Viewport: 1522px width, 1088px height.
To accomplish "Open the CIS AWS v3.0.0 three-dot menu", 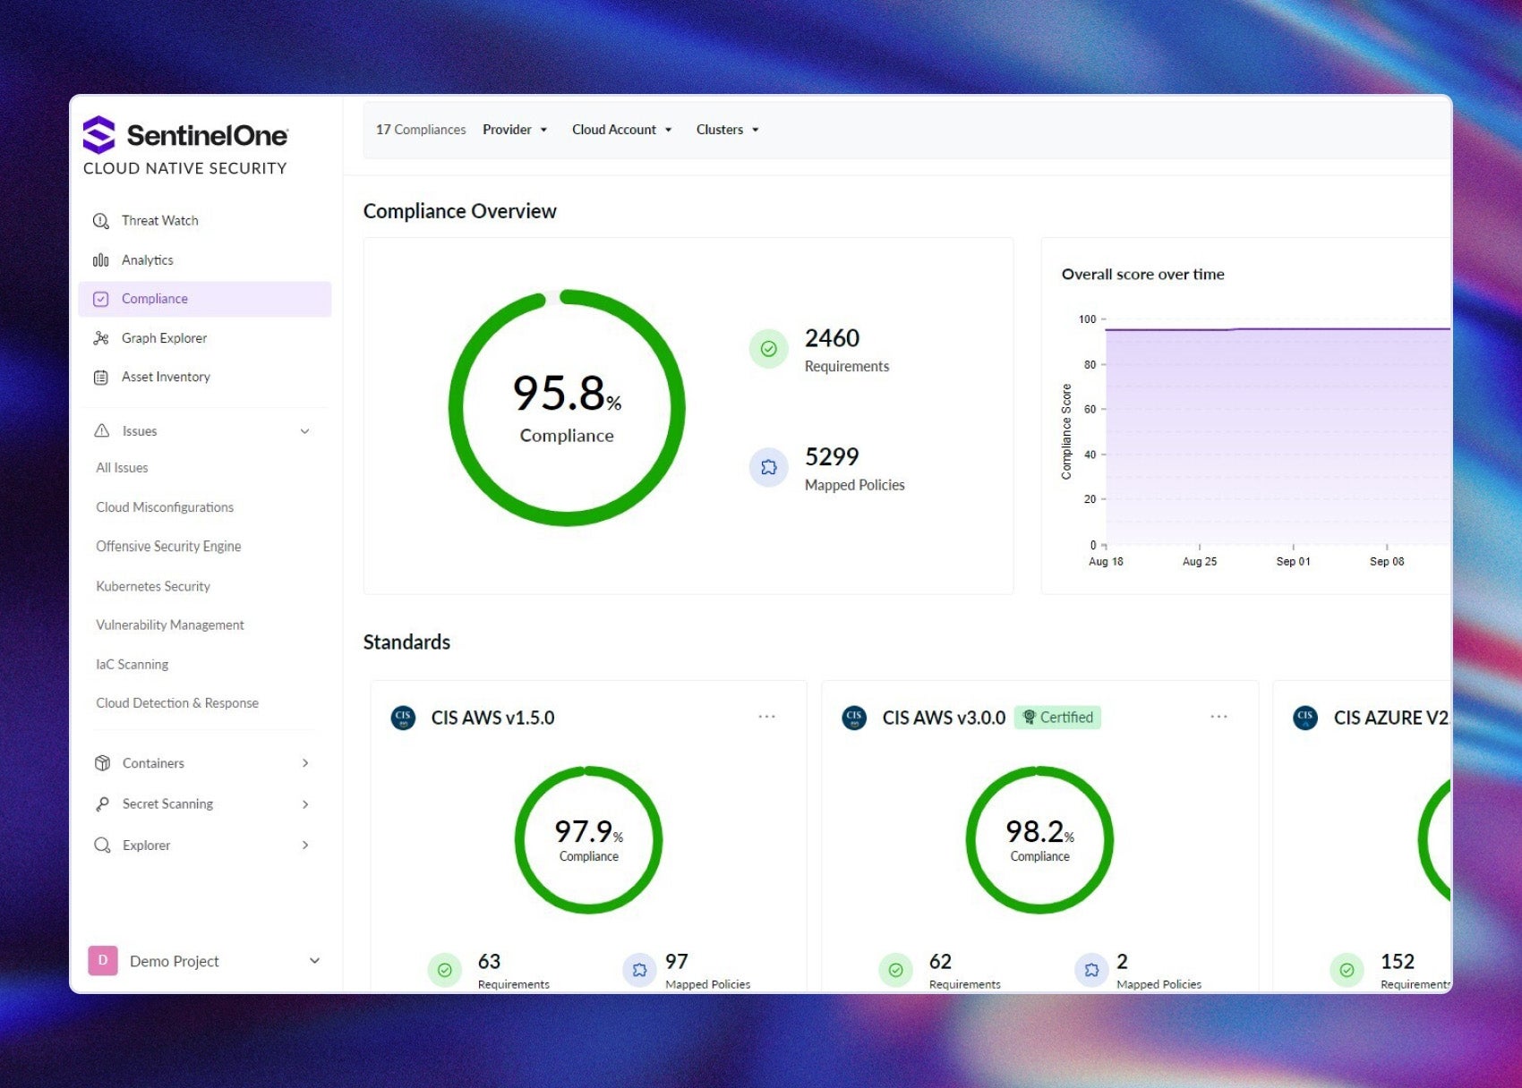I will pos(1218,717).
